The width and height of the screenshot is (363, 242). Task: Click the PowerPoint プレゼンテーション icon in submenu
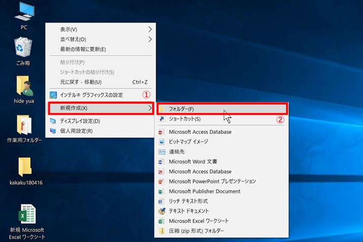point(162,182)
